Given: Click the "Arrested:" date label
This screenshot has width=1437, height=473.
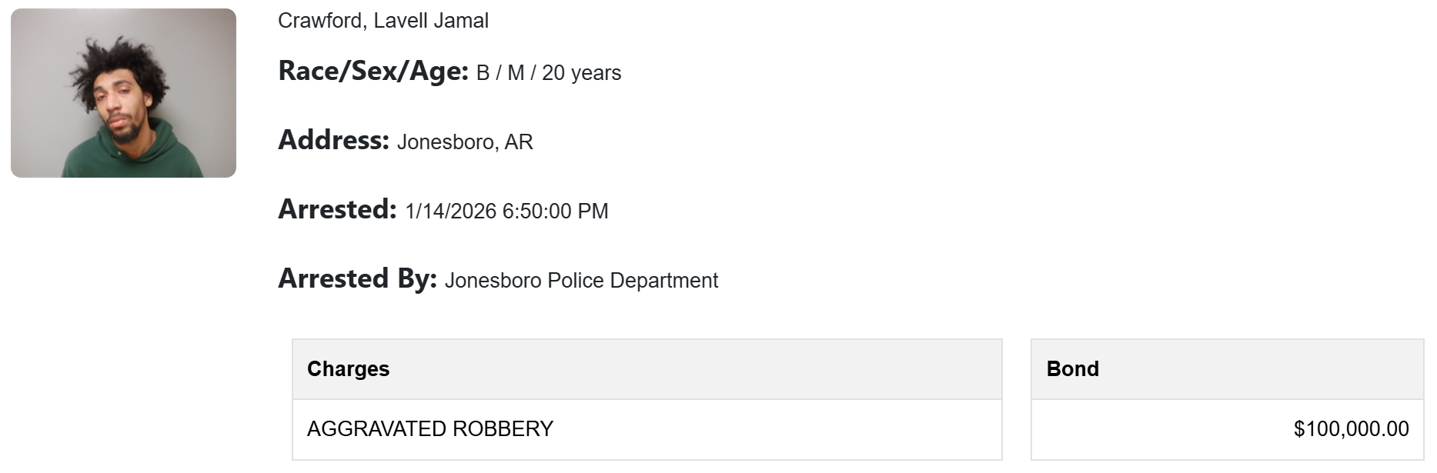Looking at the screenshot, I should pos(337,210).
